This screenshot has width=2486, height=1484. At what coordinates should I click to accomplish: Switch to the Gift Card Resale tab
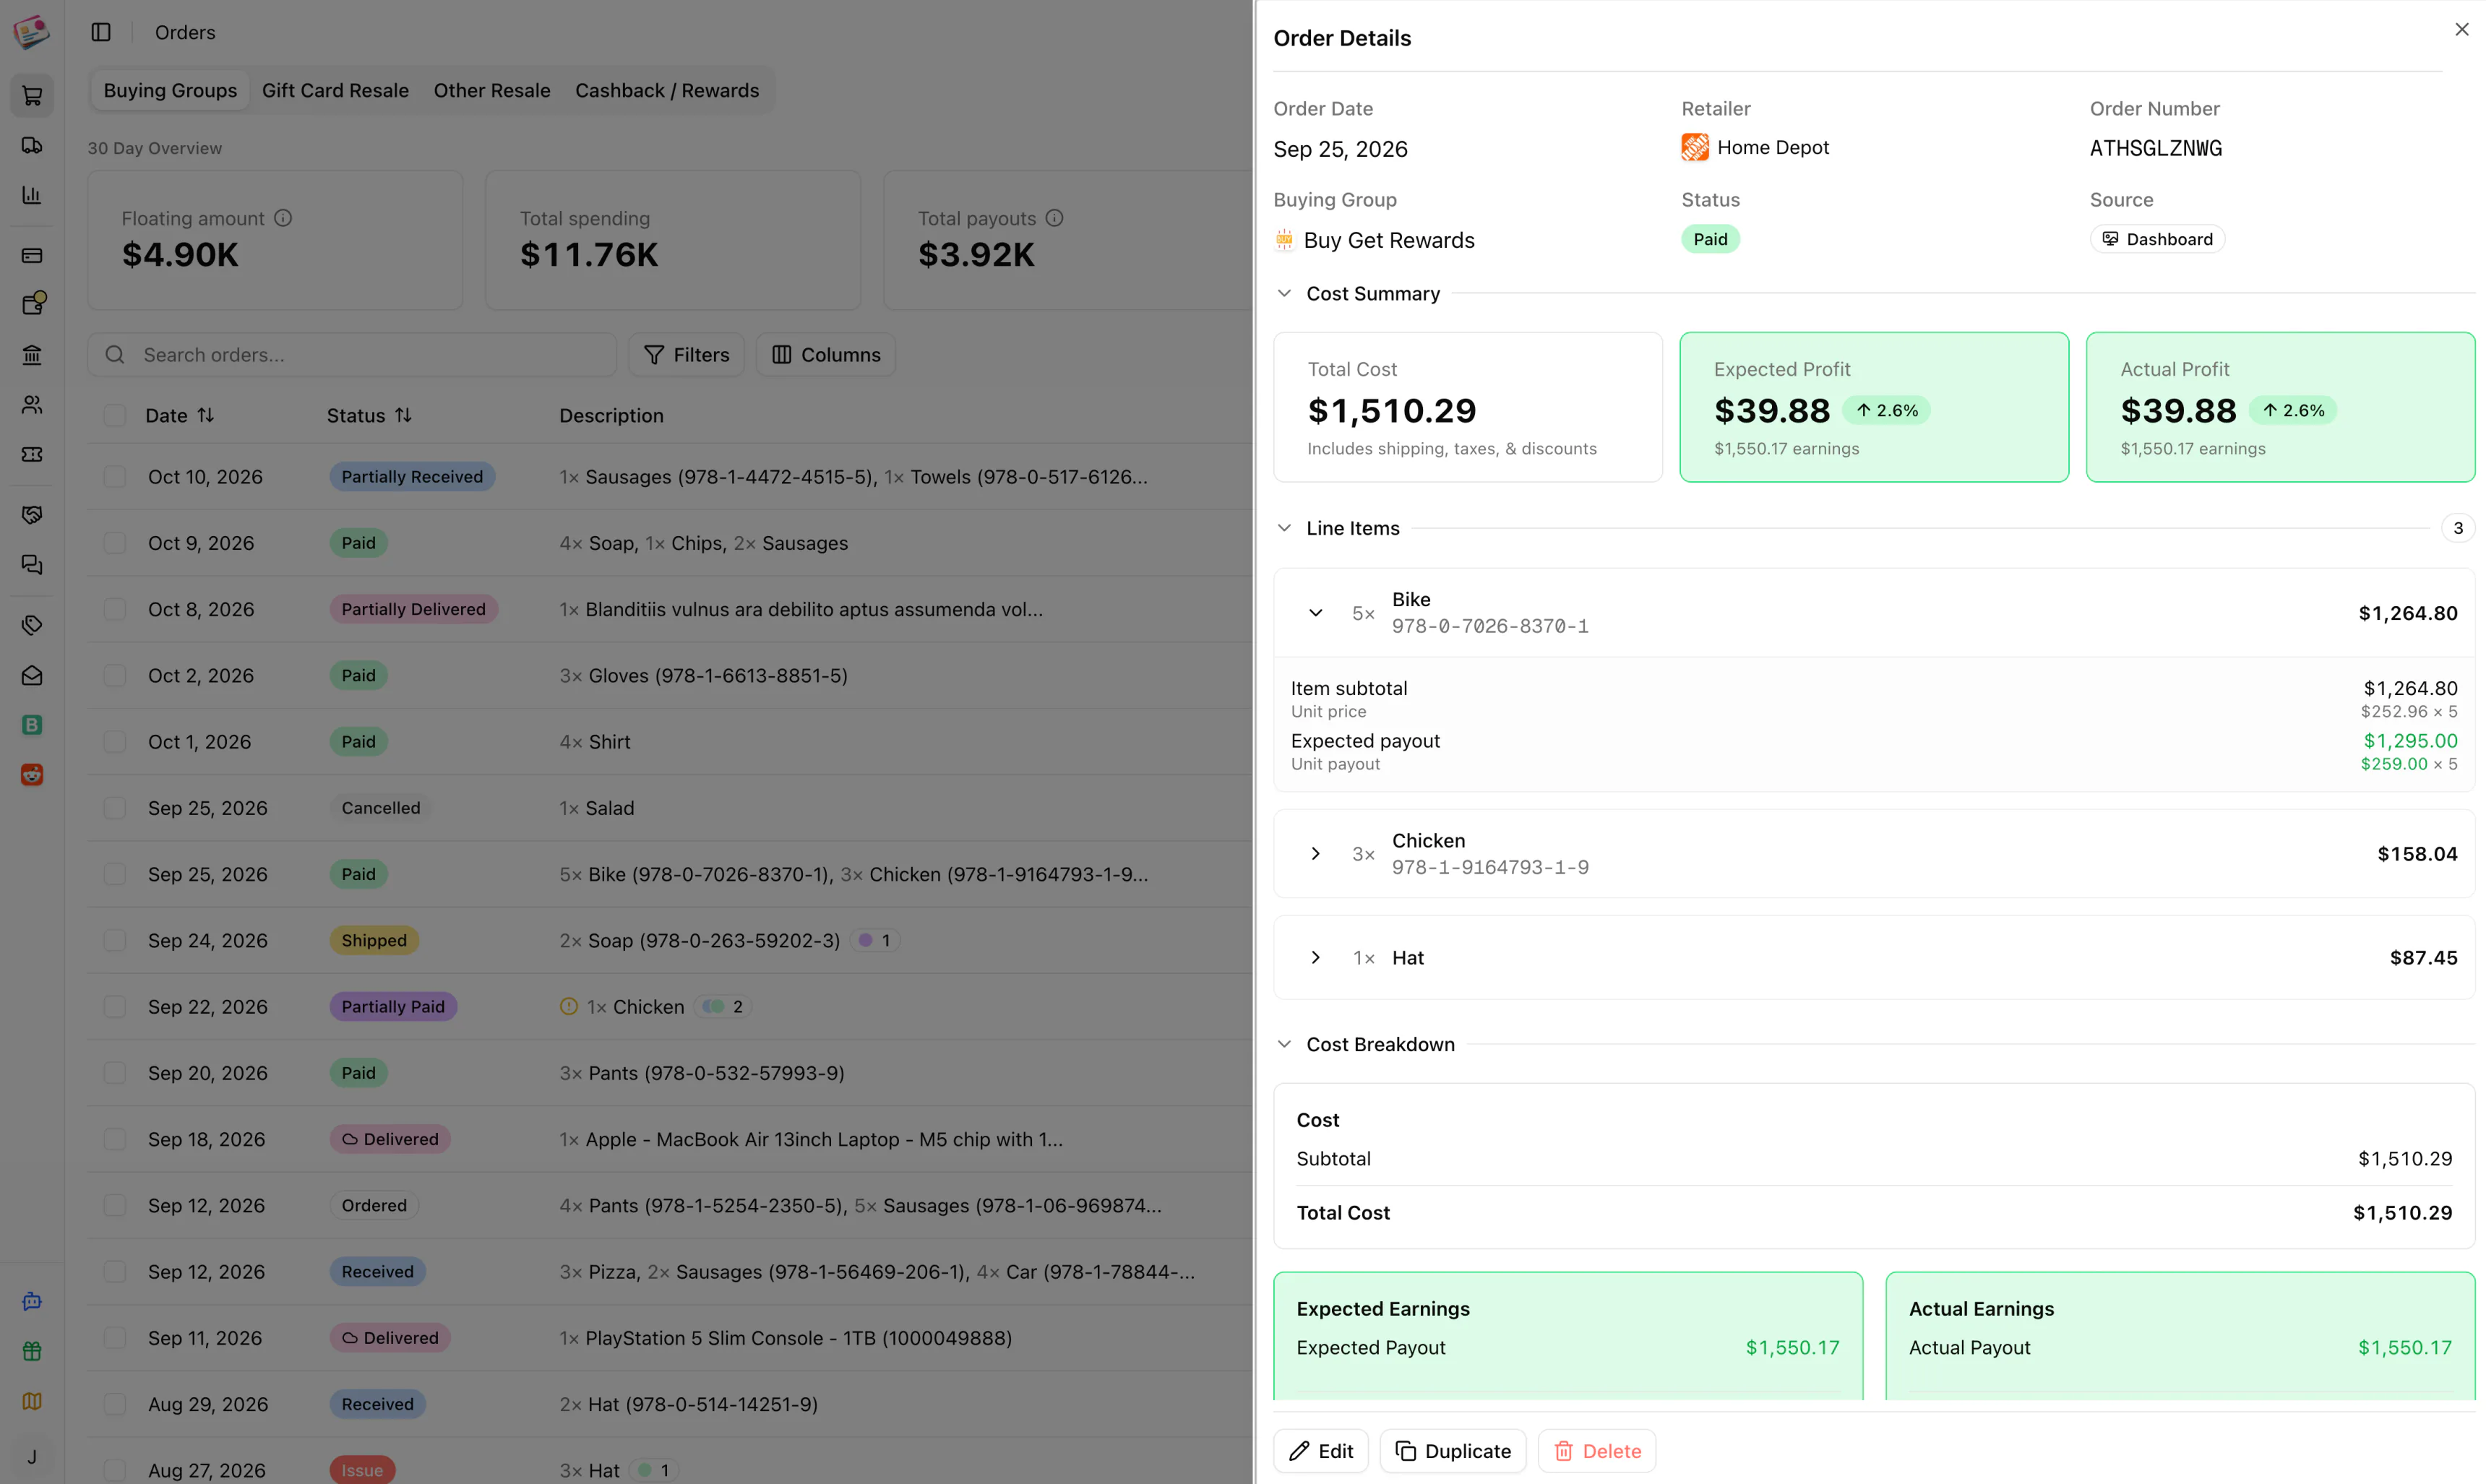point(335,91)
